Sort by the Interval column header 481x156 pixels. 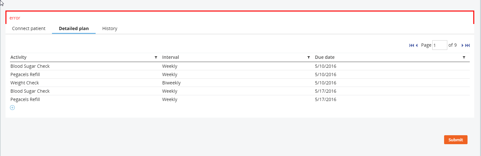pos(171,57)
